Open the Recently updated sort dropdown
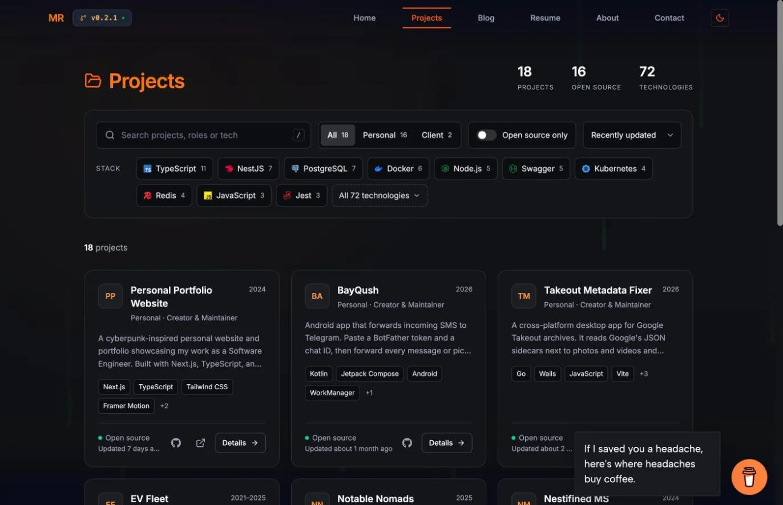The image size is (783, 505). 632,135
